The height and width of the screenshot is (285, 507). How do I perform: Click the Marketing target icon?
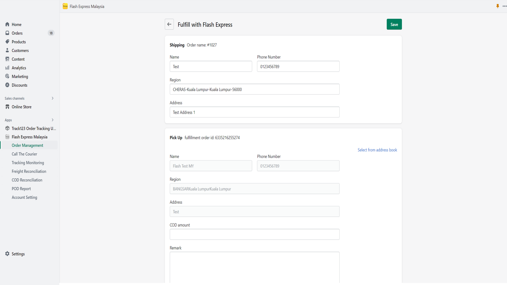tap(7, 76)
